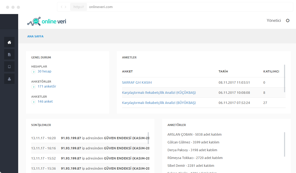Expand the arrow beside 171 anketör
Image resolution: width=296 pixels, height=173 pixels.
33,87
